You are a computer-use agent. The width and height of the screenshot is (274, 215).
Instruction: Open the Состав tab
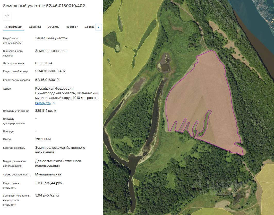click(x=89, y=27)
